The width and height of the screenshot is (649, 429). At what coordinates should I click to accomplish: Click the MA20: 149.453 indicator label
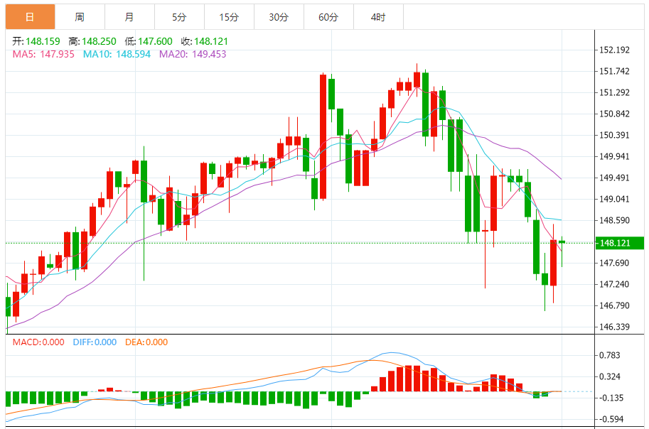(x=193, y=54)
